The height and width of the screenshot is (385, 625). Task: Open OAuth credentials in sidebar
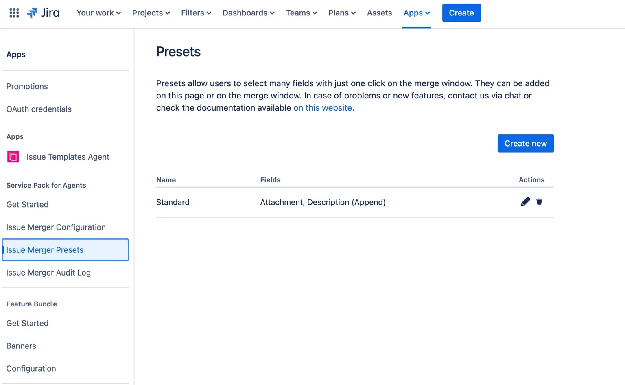pyautogui.click(x=39, y=109)
